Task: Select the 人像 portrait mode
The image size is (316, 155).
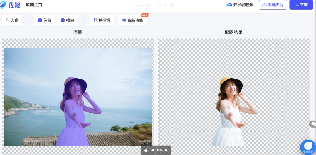Action: 12,20
